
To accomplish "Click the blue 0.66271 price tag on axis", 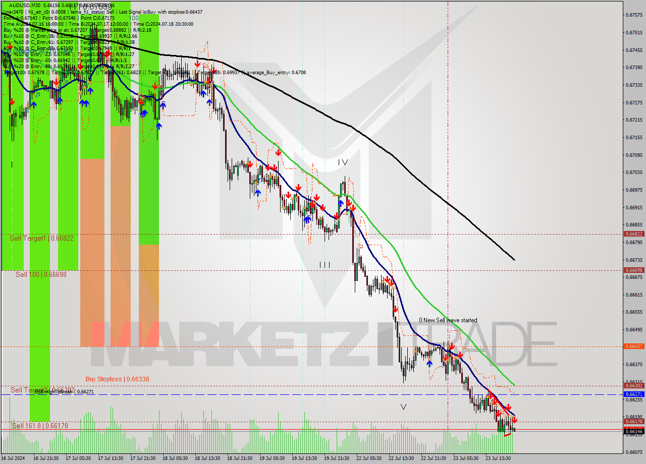I will (634, 394).
